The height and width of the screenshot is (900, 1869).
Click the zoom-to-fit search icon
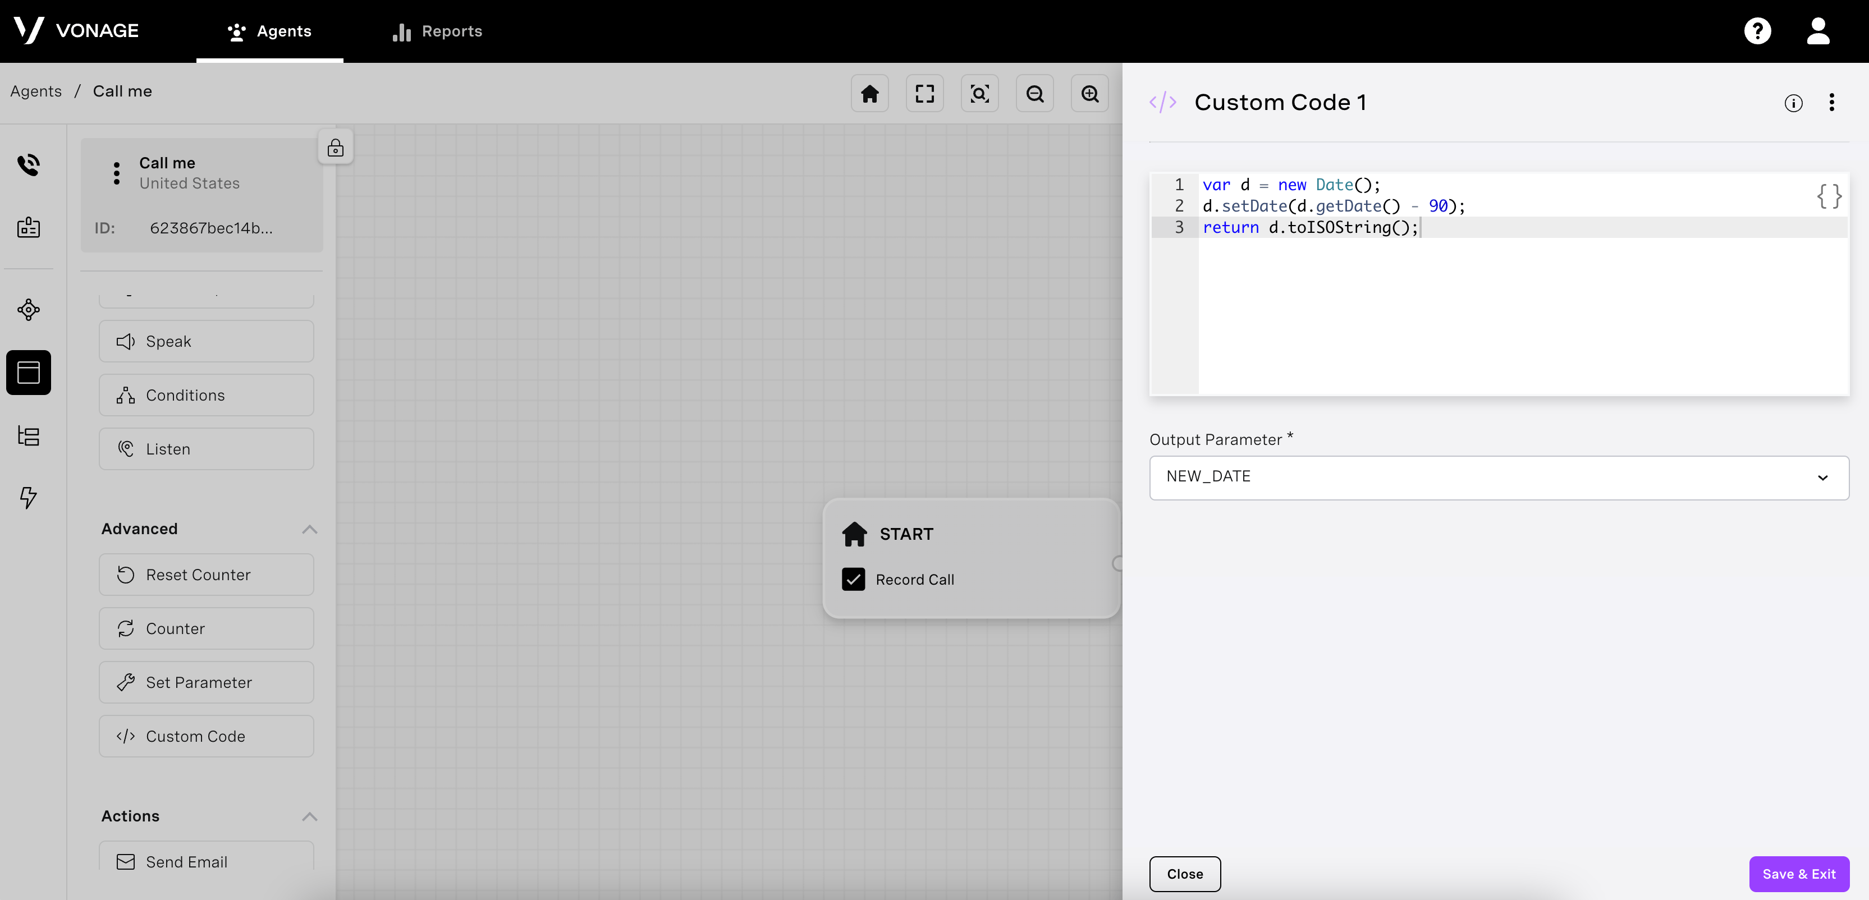point(979,94)
